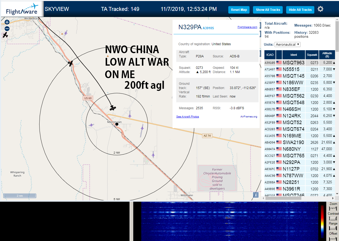339x241 pixels.
Task: Click the purple airport icon near Wickenburg
Action: (x=66, y=33)
